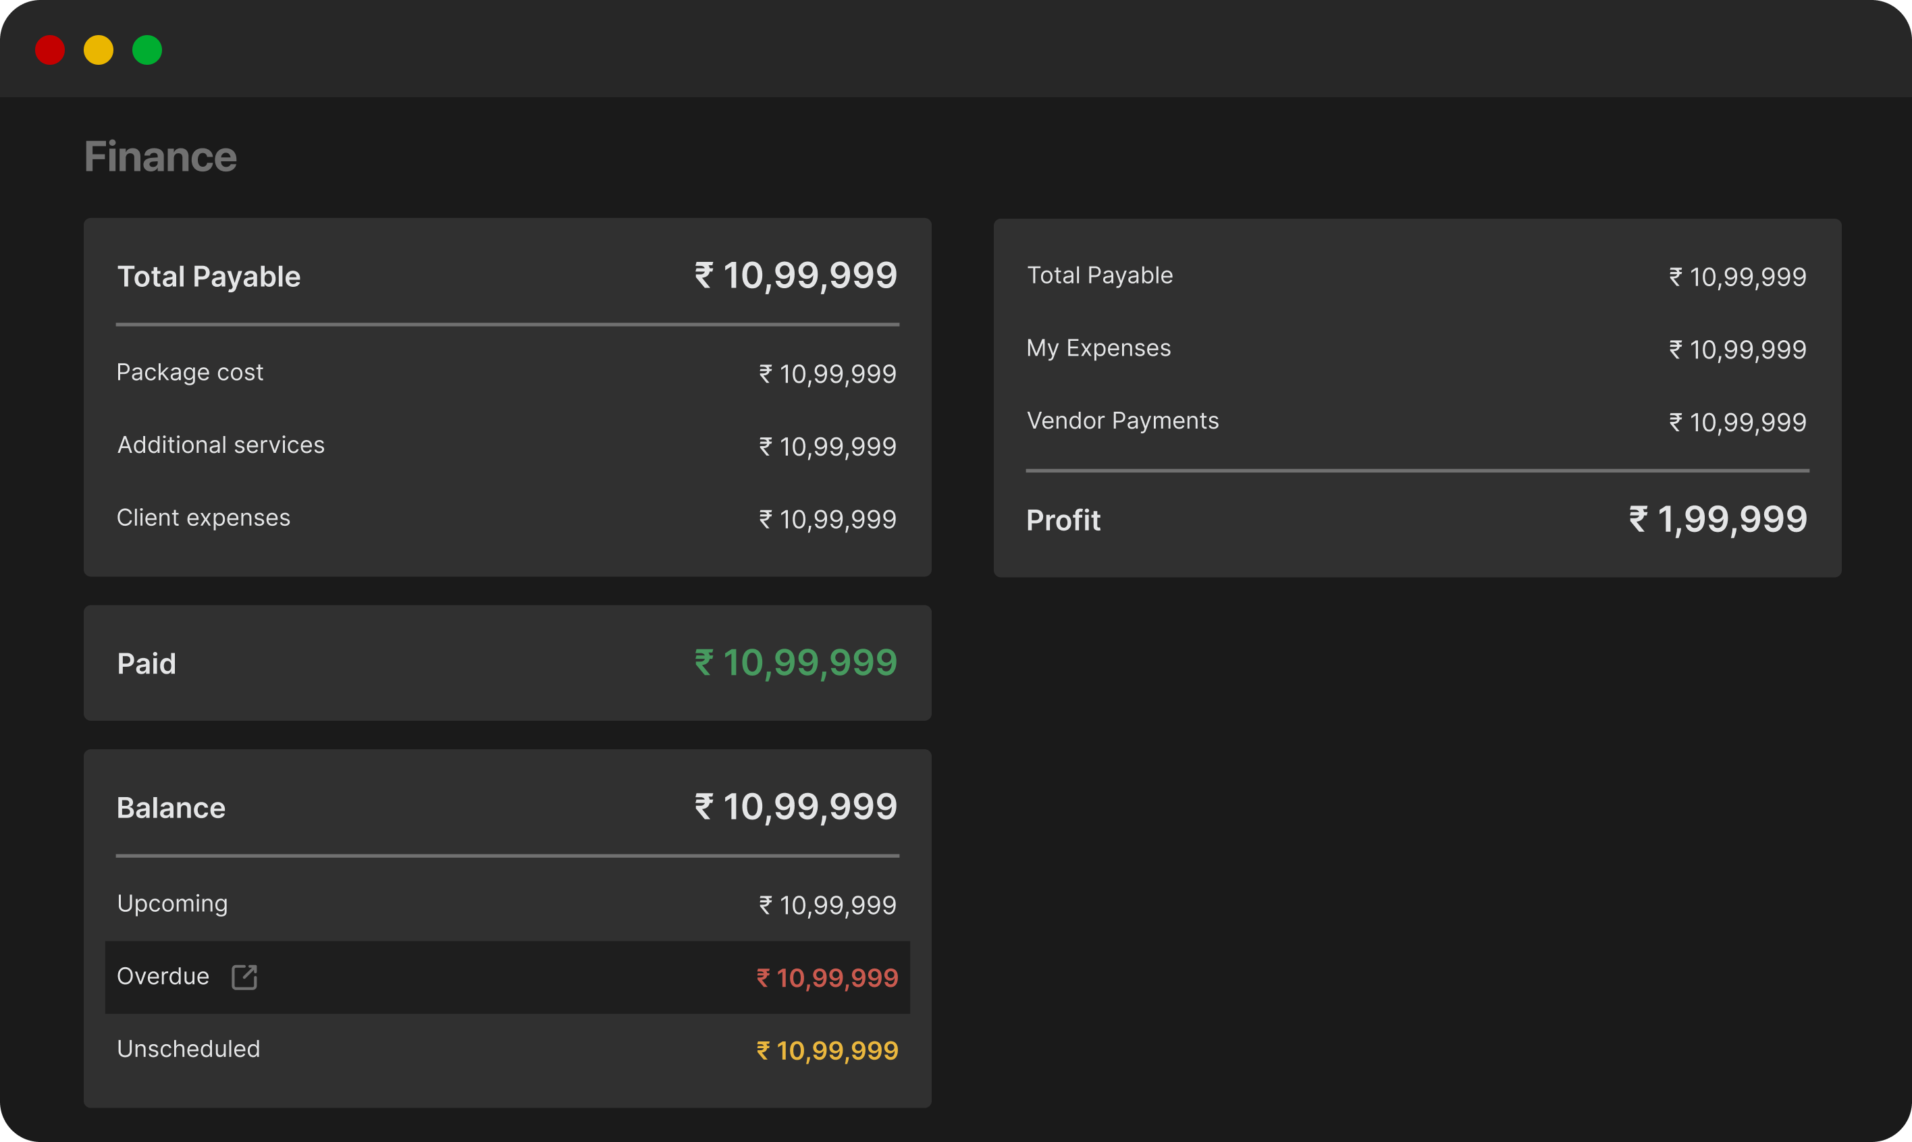Click the Vendor Payments label

click(x=1122, y=421)
